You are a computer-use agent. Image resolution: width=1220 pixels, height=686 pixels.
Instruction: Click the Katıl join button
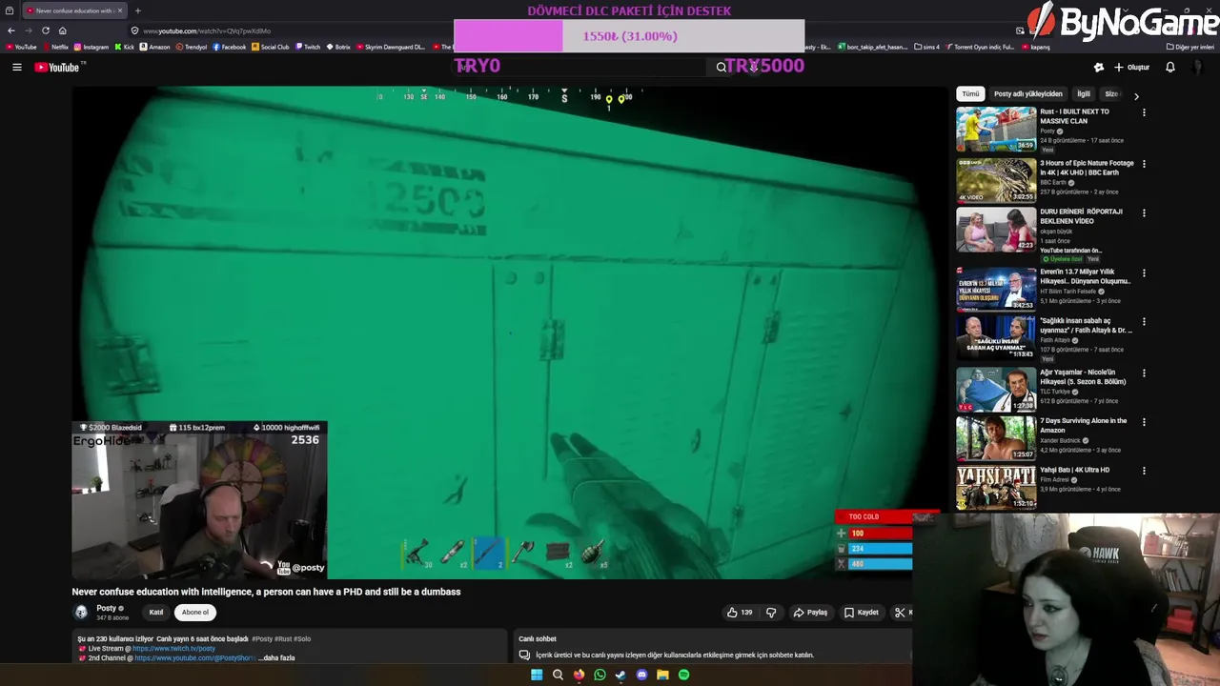pos(156,613)
